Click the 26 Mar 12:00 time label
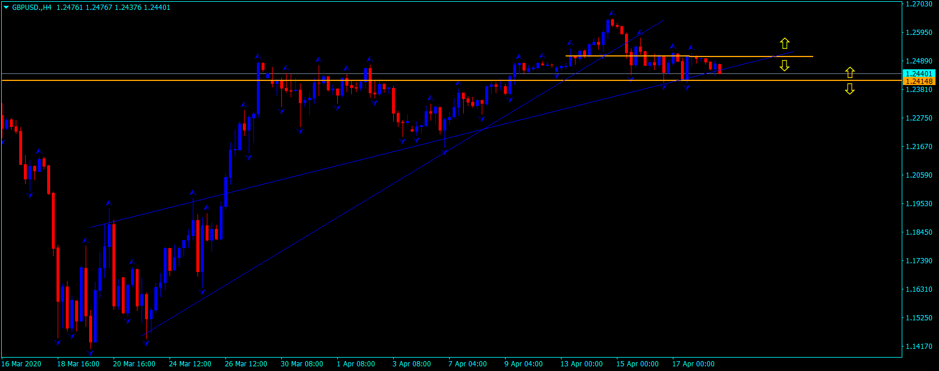Image resolution: width=939 pixels, height=371 pixels. [x=246, y=364]
